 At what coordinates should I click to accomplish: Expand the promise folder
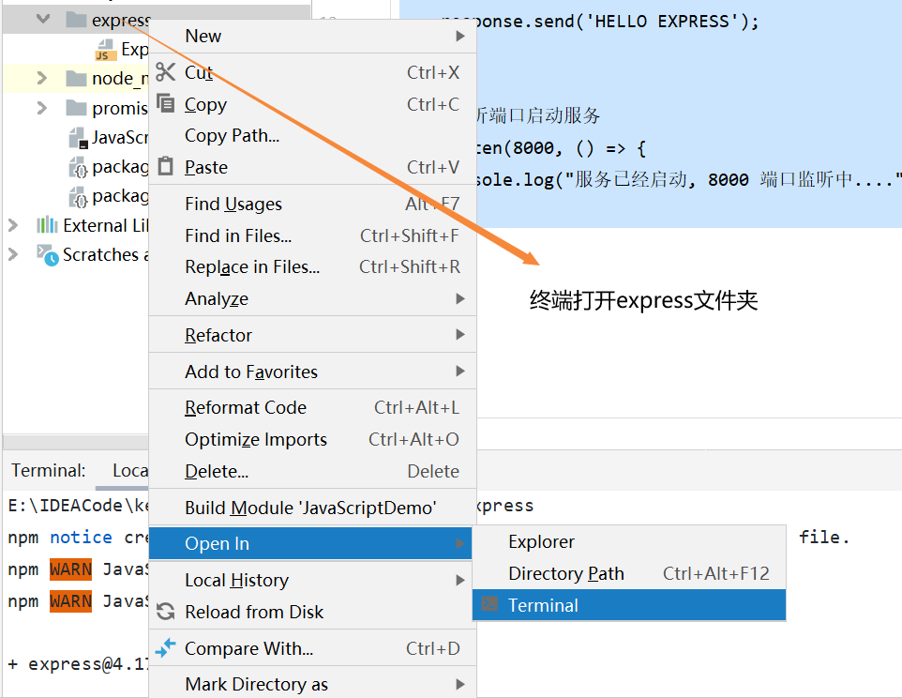click(x=41, y=108)
